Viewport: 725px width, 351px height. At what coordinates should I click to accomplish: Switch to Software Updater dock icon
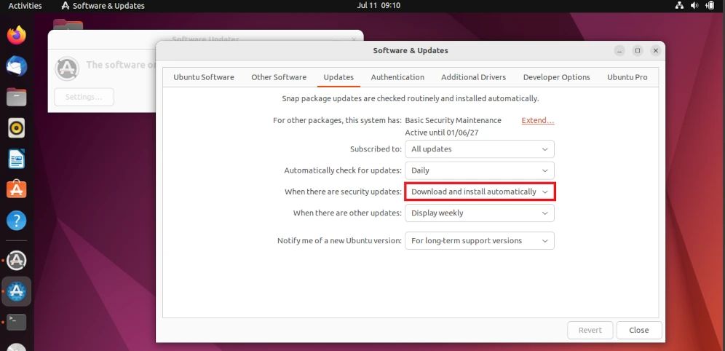17,261
